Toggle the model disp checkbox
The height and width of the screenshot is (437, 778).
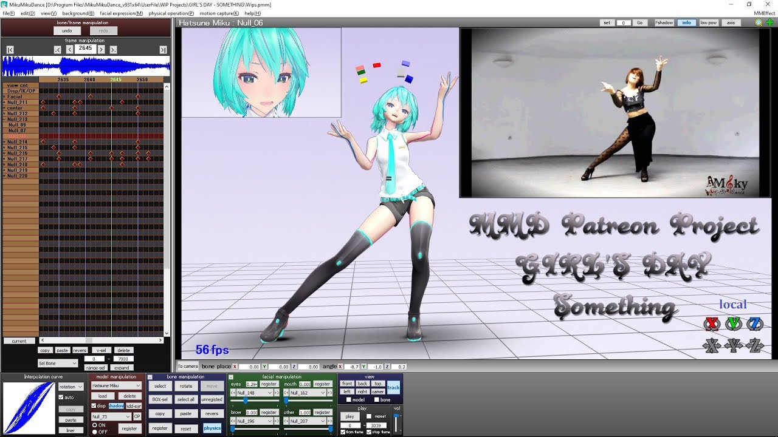[x=94, y=406]
